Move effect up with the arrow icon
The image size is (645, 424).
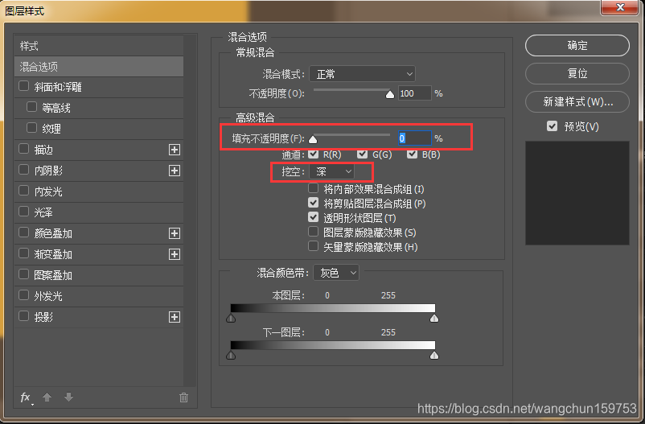[47, 397]
